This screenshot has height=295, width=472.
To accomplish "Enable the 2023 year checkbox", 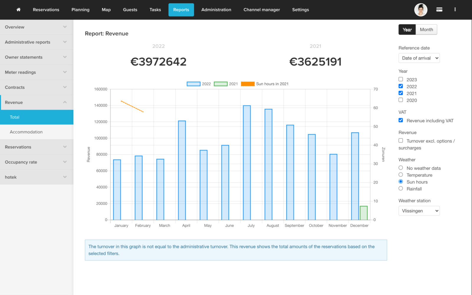I will 401,79.
